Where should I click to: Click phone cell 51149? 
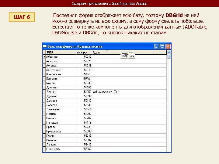[x=84, y=122]
